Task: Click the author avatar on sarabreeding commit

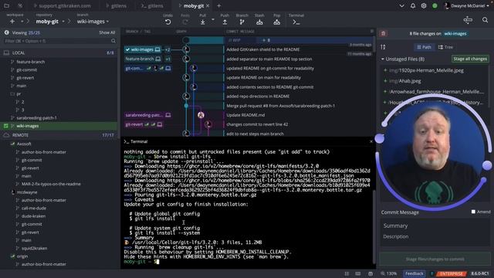Action: click(201, 115)
